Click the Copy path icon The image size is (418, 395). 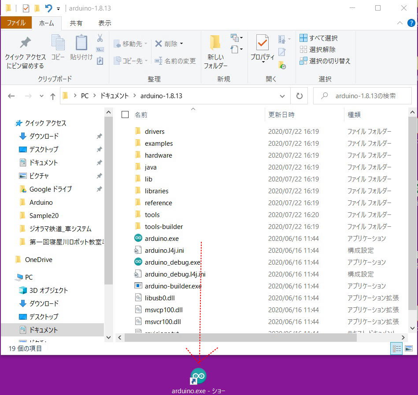100,50
